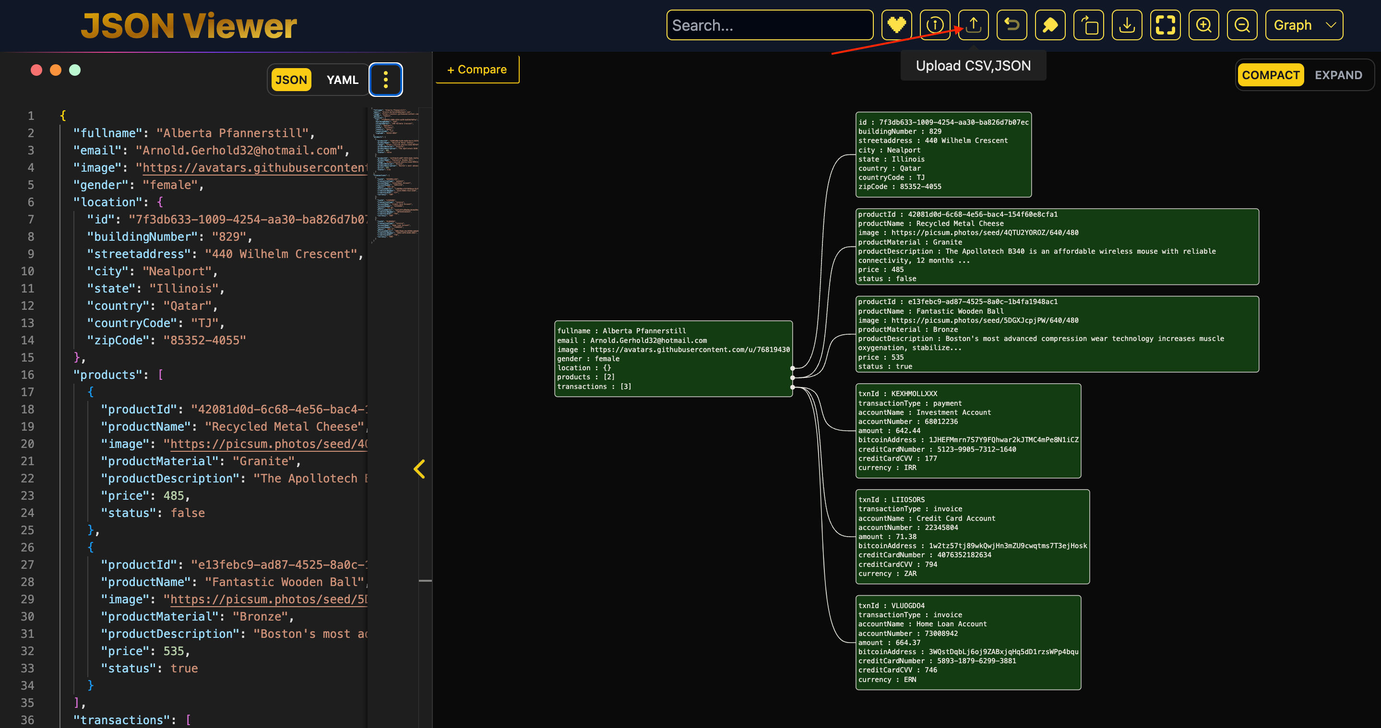Click the + Compare tab
Viewport: 1381px width, 728px height.
pos(477,70)
